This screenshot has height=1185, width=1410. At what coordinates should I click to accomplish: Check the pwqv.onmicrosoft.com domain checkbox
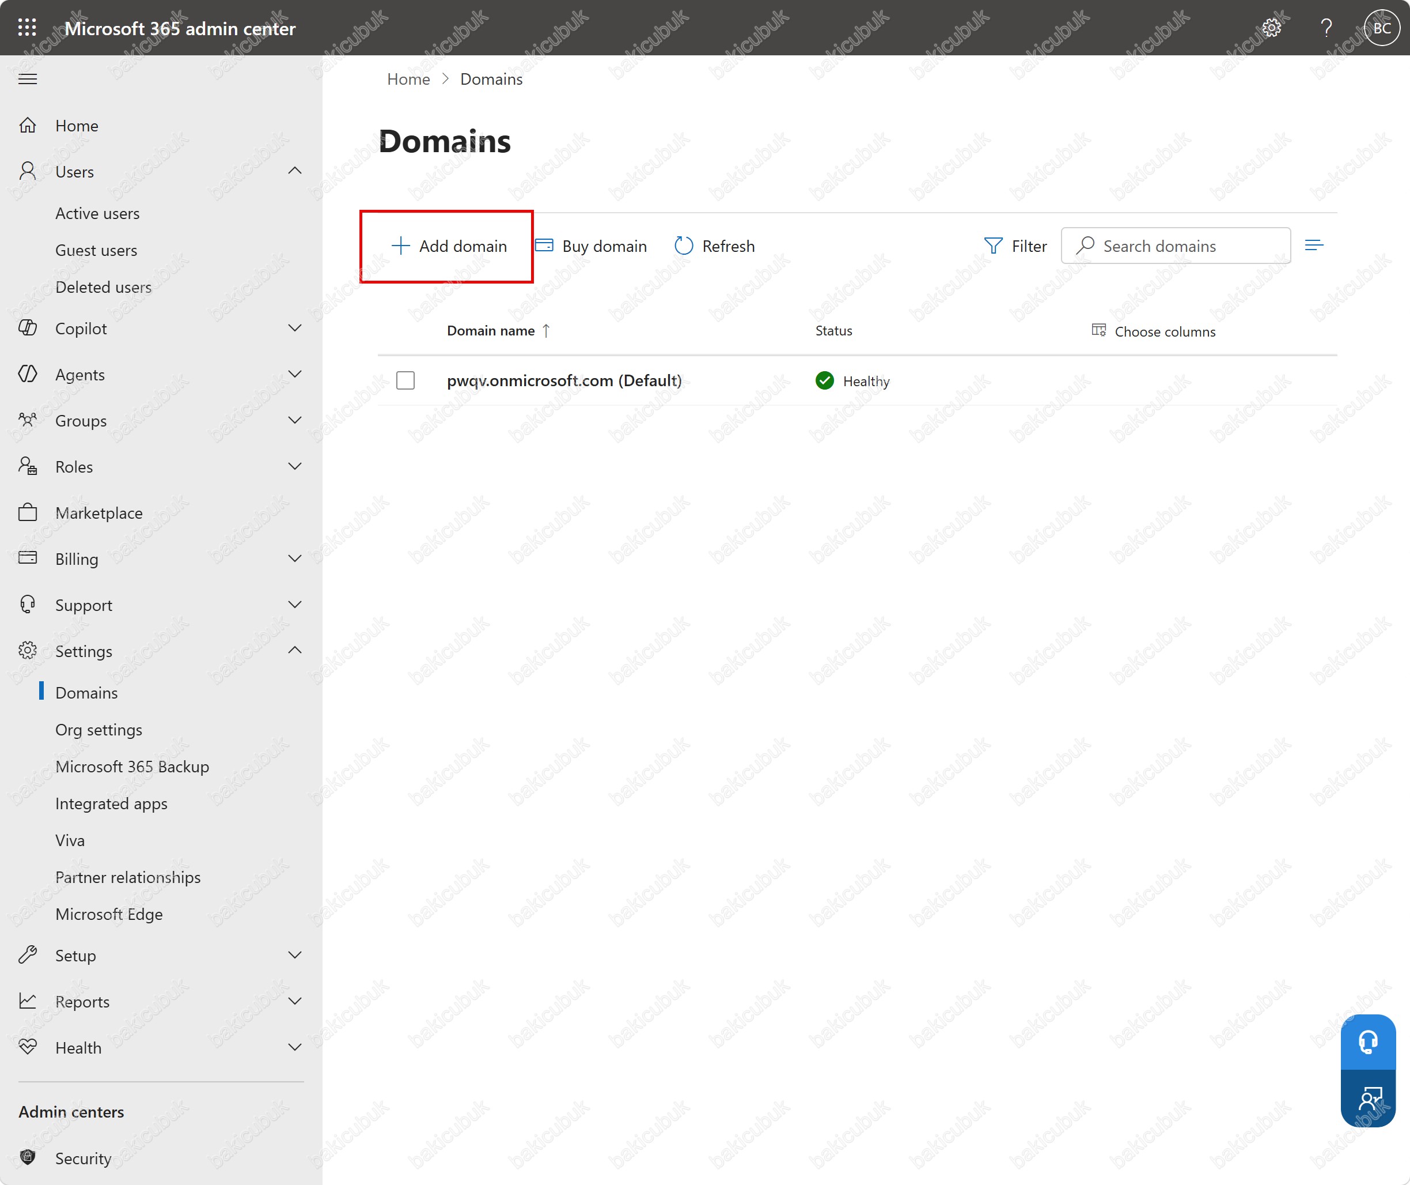coord(405,381)
